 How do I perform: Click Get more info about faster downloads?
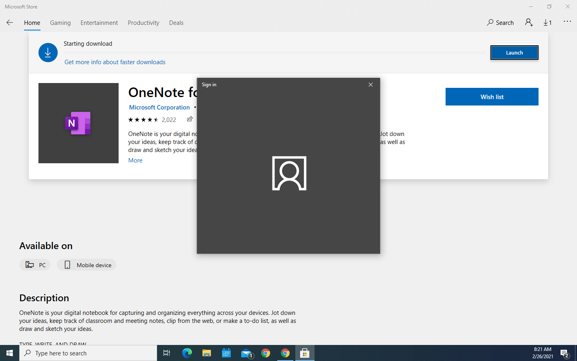115,62
